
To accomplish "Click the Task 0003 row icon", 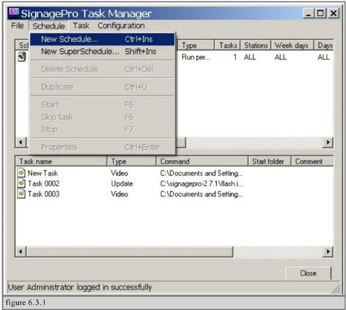I will click(21, 194).
